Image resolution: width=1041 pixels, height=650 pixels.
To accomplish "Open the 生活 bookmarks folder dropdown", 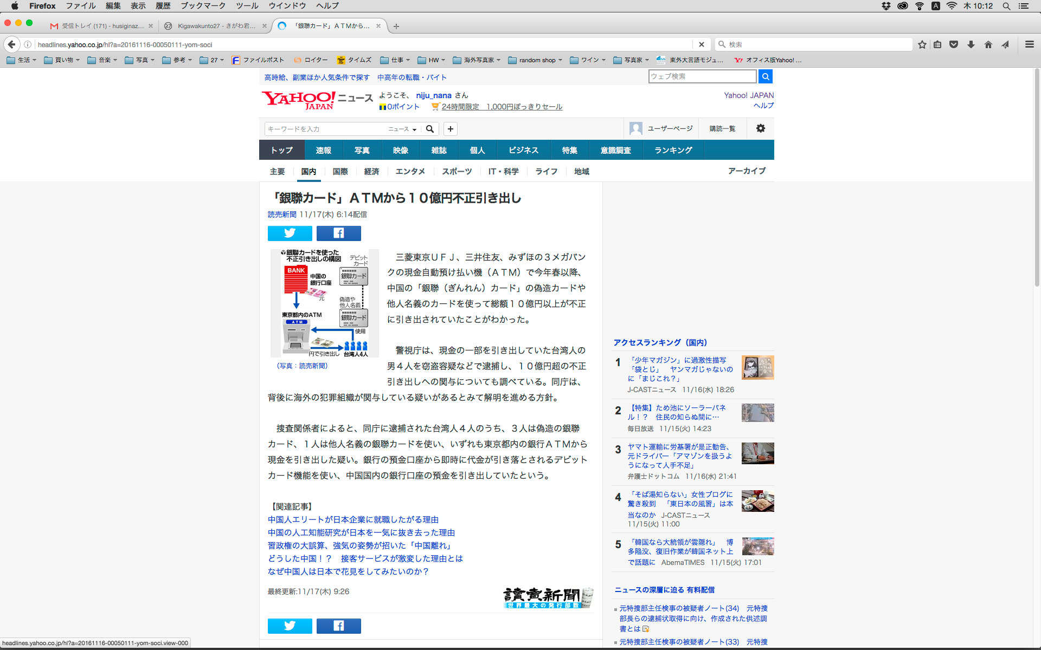I will pos(22,60).
